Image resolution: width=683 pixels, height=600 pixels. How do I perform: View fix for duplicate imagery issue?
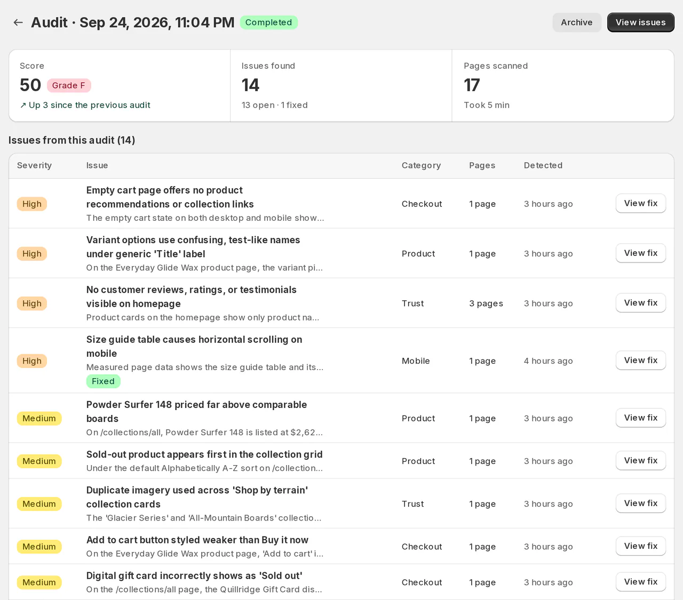(641, 503)
